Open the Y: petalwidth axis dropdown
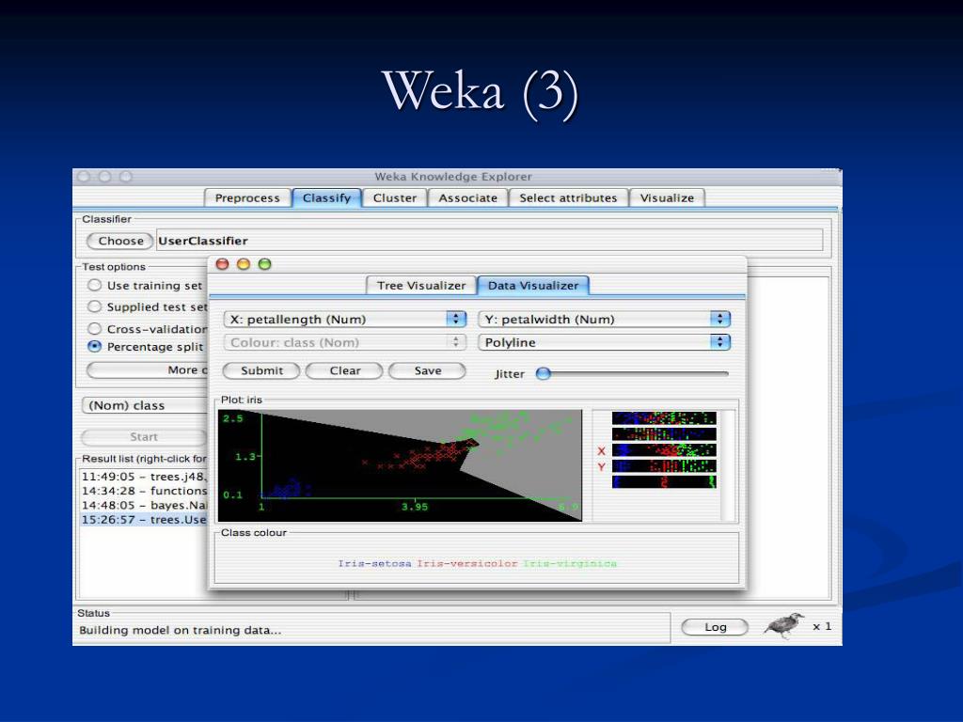The width and height of the screenshot is (963, 722). pyautogui.click(x=604, y=320)
